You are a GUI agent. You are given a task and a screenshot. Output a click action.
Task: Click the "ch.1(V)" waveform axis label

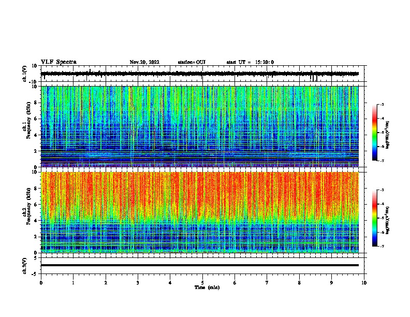tap(24, 74)
